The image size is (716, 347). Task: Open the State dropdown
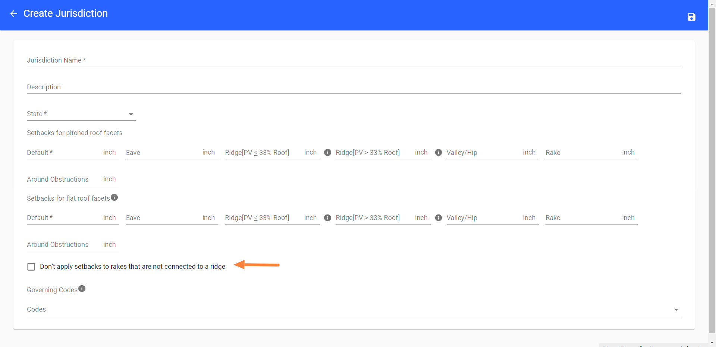[81, 114]
